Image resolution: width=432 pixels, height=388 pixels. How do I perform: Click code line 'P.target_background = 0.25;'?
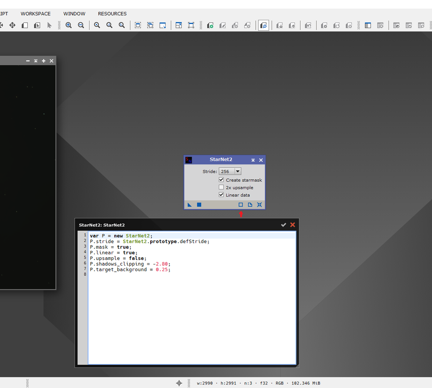[130, 269]
